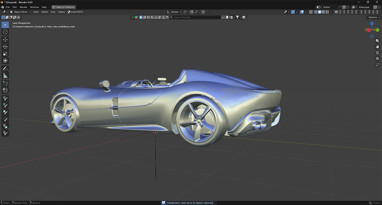Open the Render menu
Image resolution: width=382 pixels, height=205 pixels.
[23, 7]
